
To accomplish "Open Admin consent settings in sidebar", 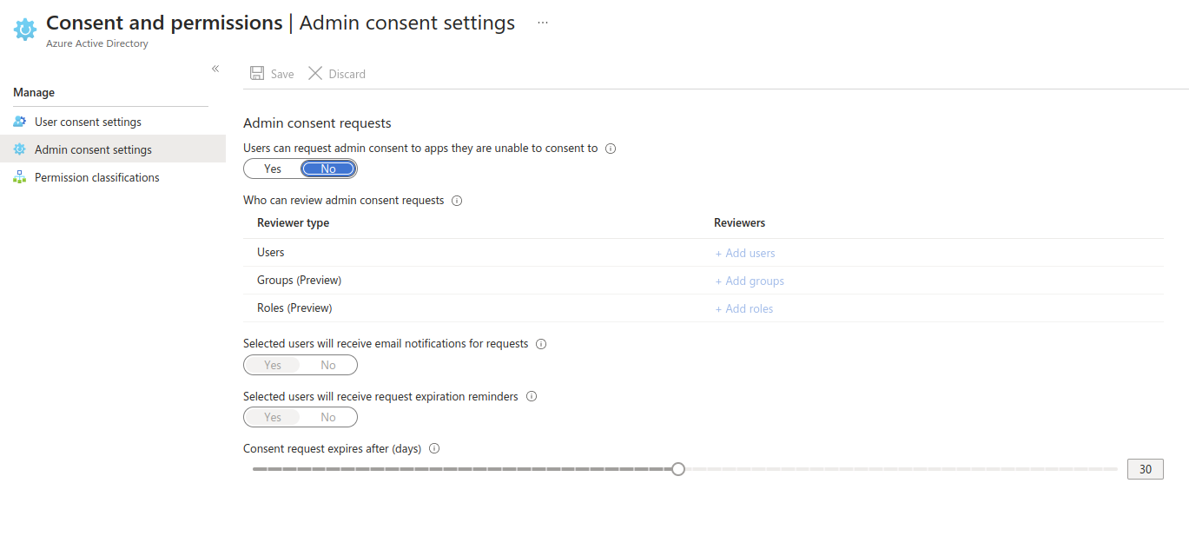I will [x=93, y=149].
